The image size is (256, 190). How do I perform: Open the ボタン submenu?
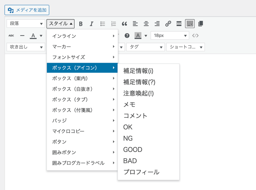tap(82, 142)
